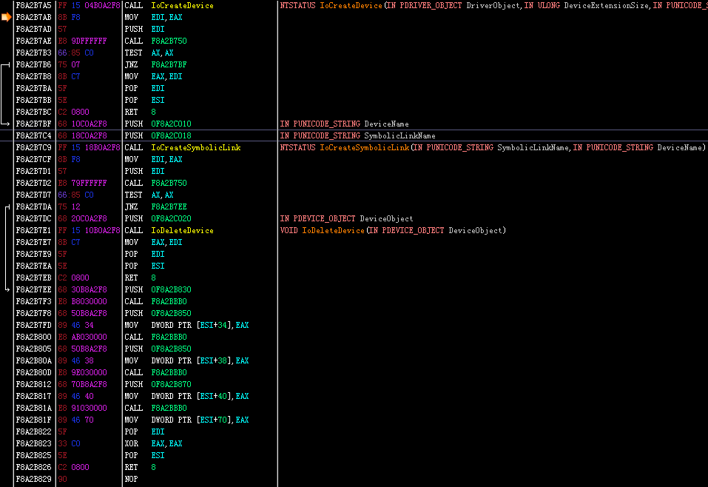Click the MOV DWORD PTR [ESI+70],EAX line
The image size is (708, 487).
pyautogui.click(x=185, y=420)
